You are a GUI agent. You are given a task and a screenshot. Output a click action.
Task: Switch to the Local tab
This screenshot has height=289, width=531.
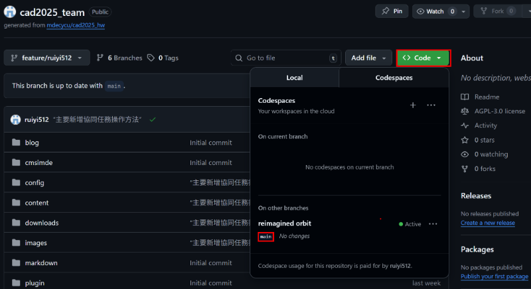click(294, 78)
